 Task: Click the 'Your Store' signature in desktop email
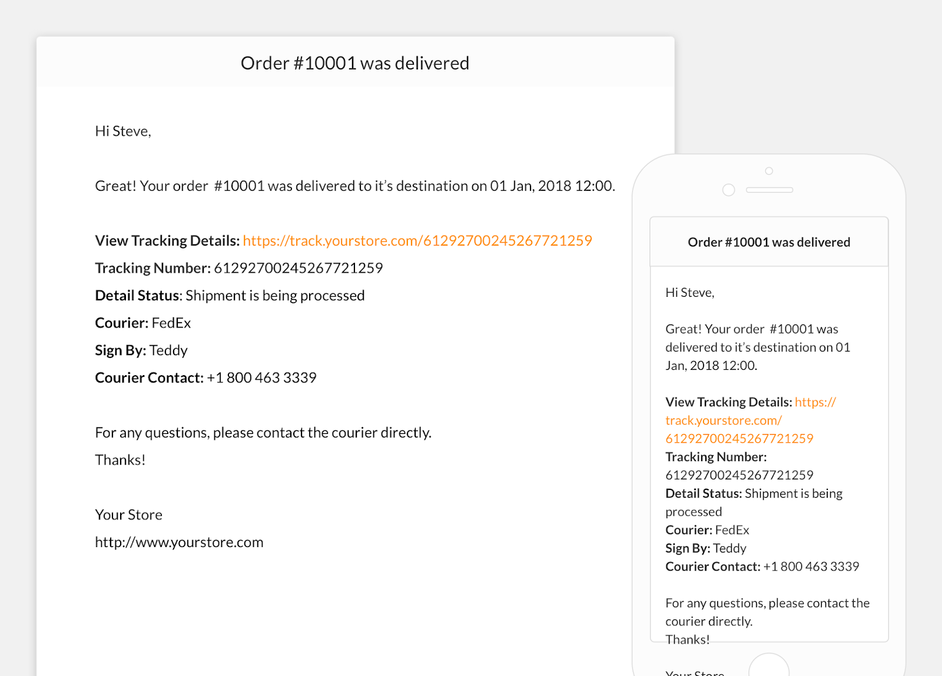pos(128,515)
